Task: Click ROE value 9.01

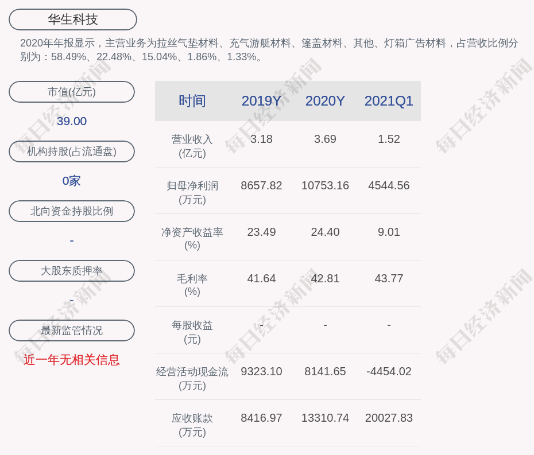Action: (389, 232)
